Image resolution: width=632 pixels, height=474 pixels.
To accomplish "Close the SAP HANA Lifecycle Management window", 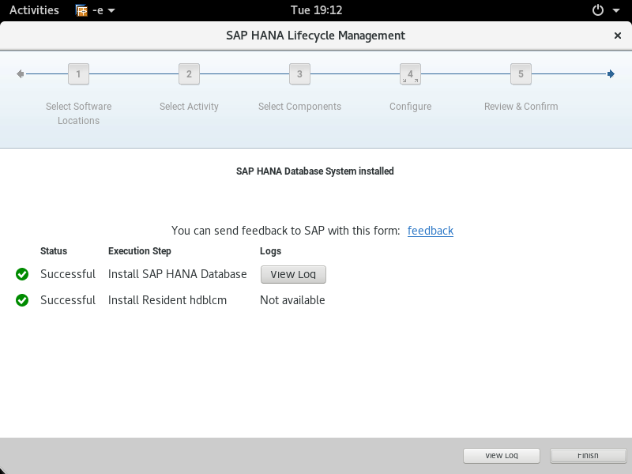I will tap(618, 36).
